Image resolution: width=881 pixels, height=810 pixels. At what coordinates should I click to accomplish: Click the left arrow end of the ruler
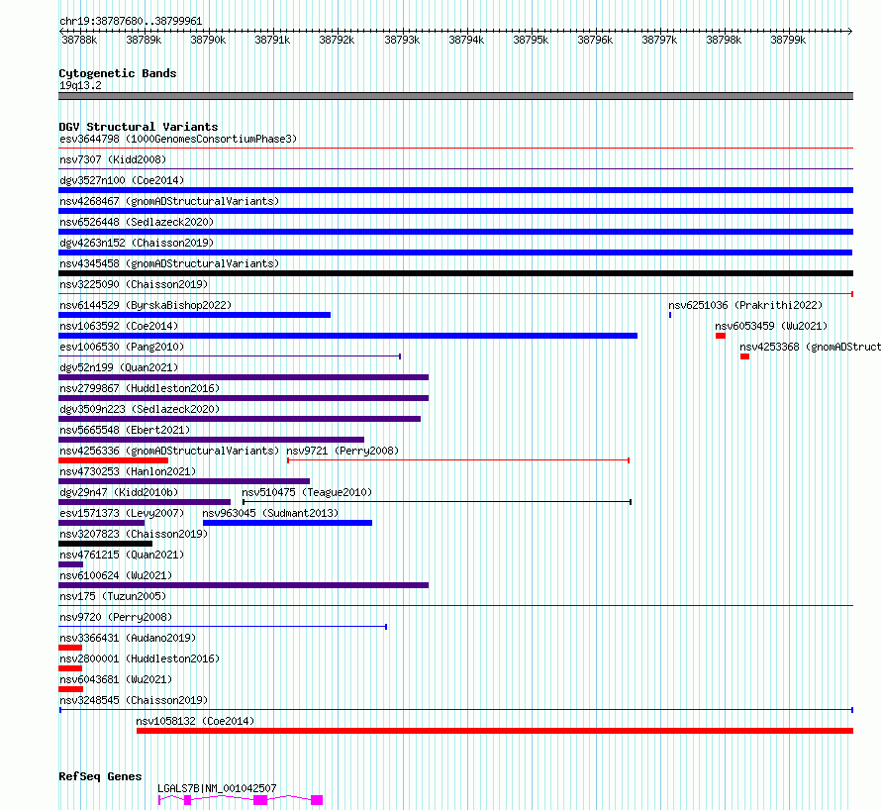(x=61, y=31)
